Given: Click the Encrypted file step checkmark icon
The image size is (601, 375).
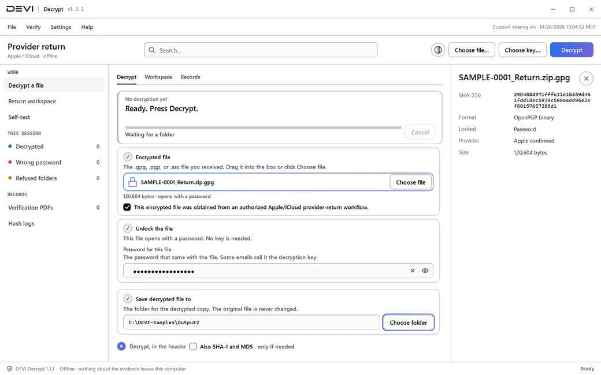Looking at the screenshot, I should pos(128,157).
